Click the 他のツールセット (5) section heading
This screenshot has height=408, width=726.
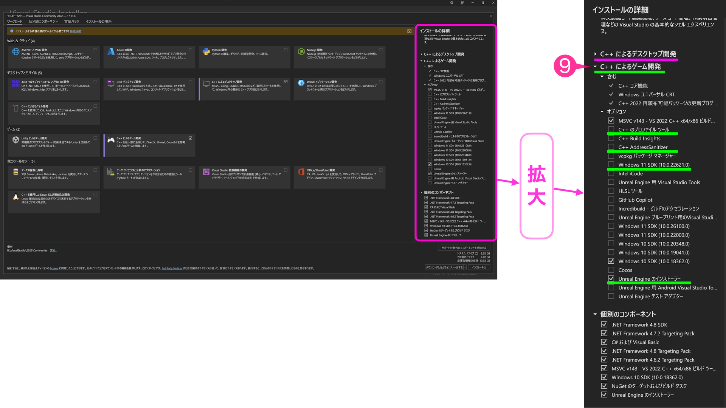(x=21, y=161)
